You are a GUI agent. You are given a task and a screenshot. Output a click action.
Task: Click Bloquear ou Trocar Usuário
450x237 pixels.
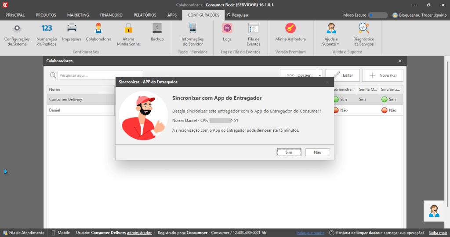[x=420, y=15]
